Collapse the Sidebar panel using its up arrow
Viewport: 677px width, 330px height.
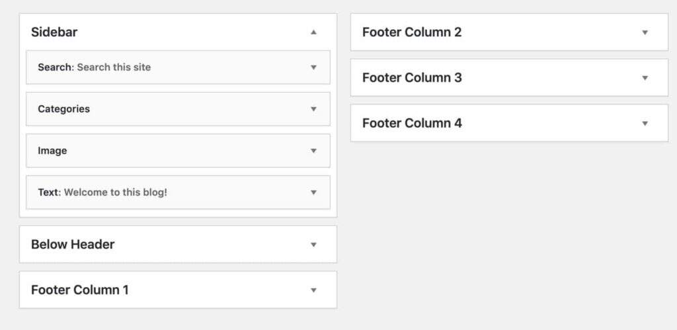click(x=314, y=32)
